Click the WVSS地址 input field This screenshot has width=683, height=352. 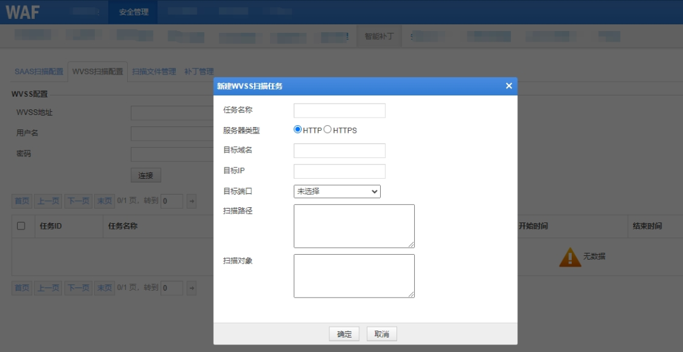pyautogui.click(x=172, y=112)
